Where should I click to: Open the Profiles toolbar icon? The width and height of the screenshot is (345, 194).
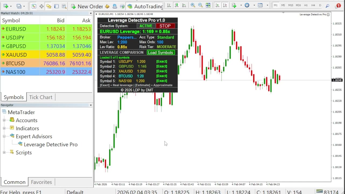[19, 6]
